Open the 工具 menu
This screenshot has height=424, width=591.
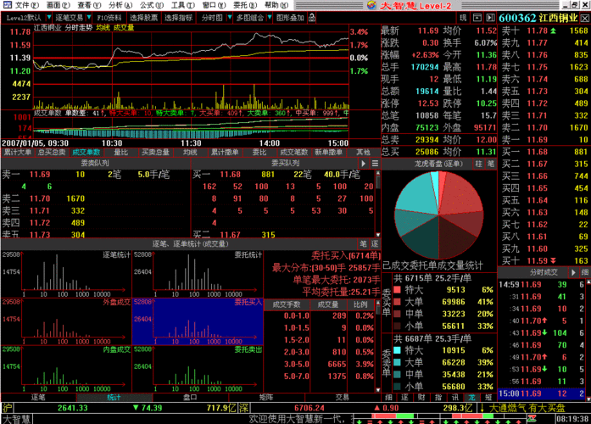click(183, 5)
